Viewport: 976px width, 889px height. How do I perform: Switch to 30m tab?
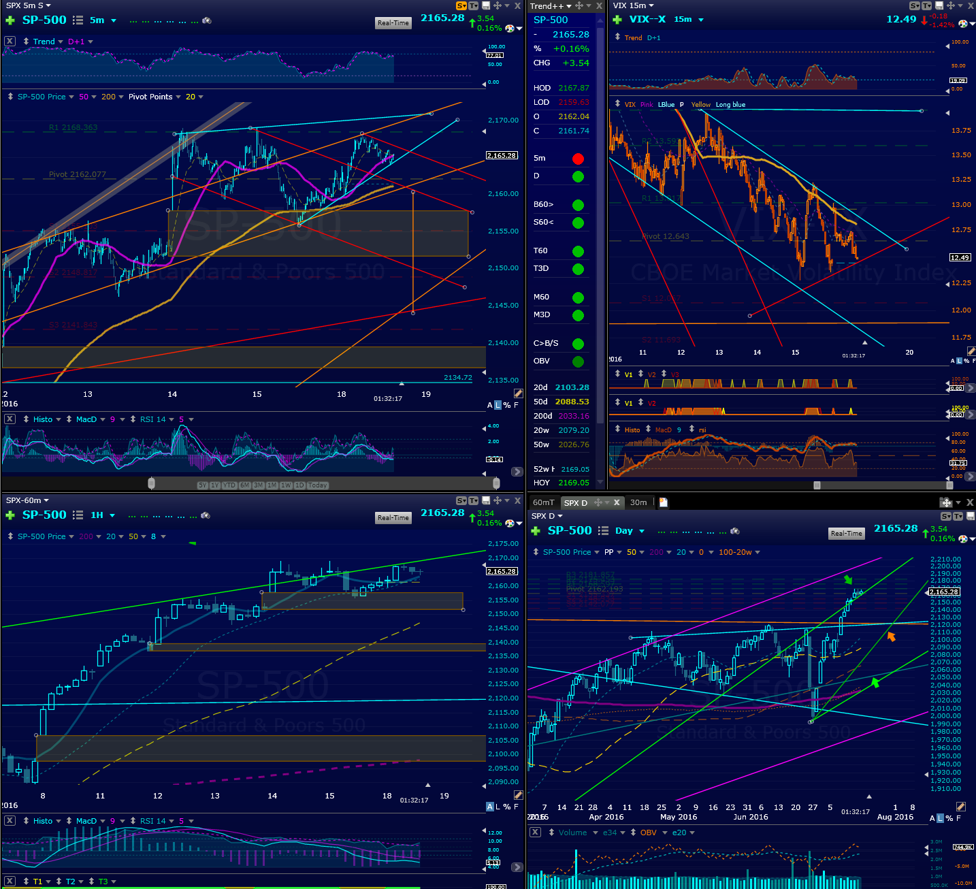pyautogui.click(x=638, y=502)
